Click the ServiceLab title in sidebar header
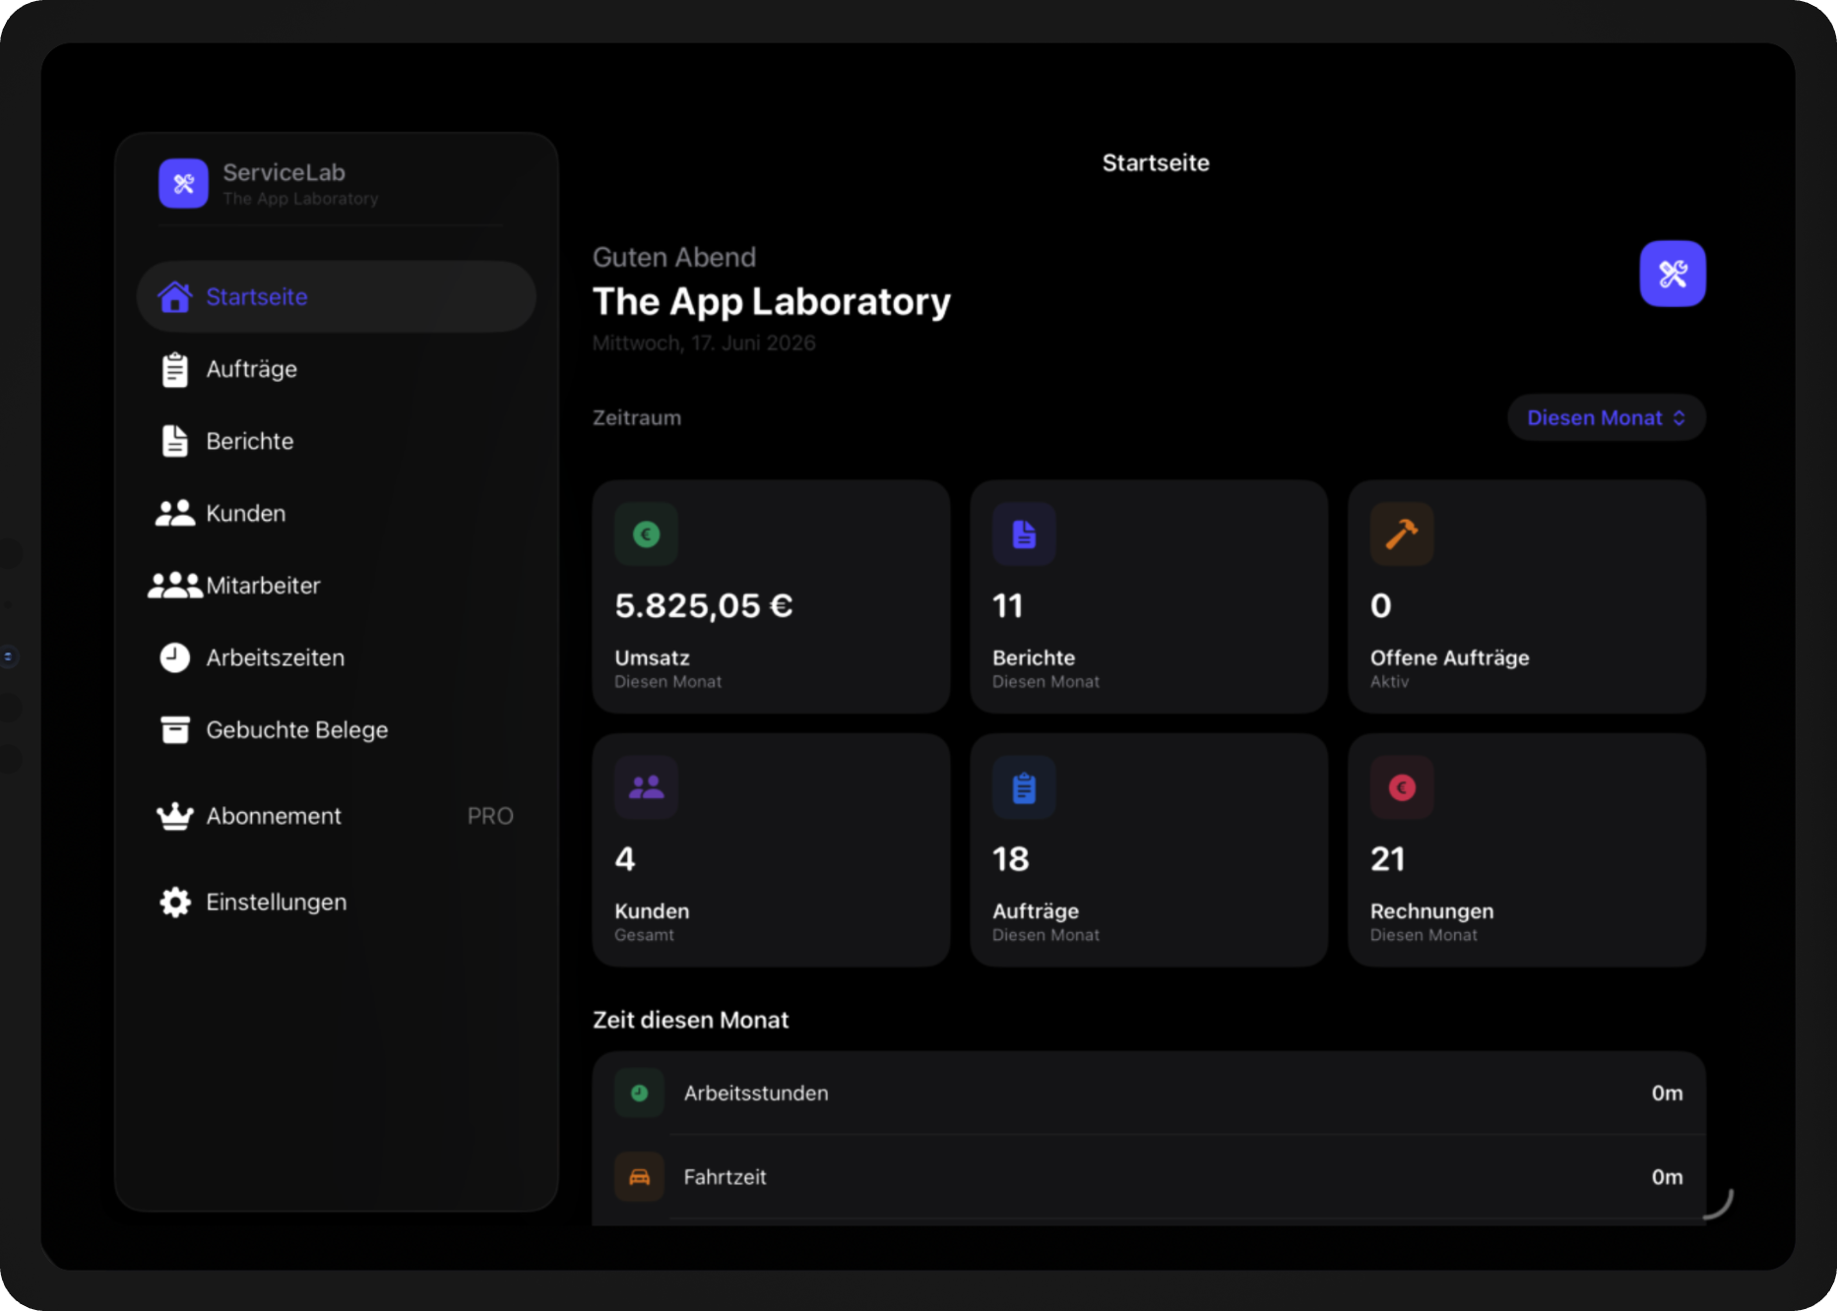The width and height of the screenshot is (1837, 1311). click(284, 172)
